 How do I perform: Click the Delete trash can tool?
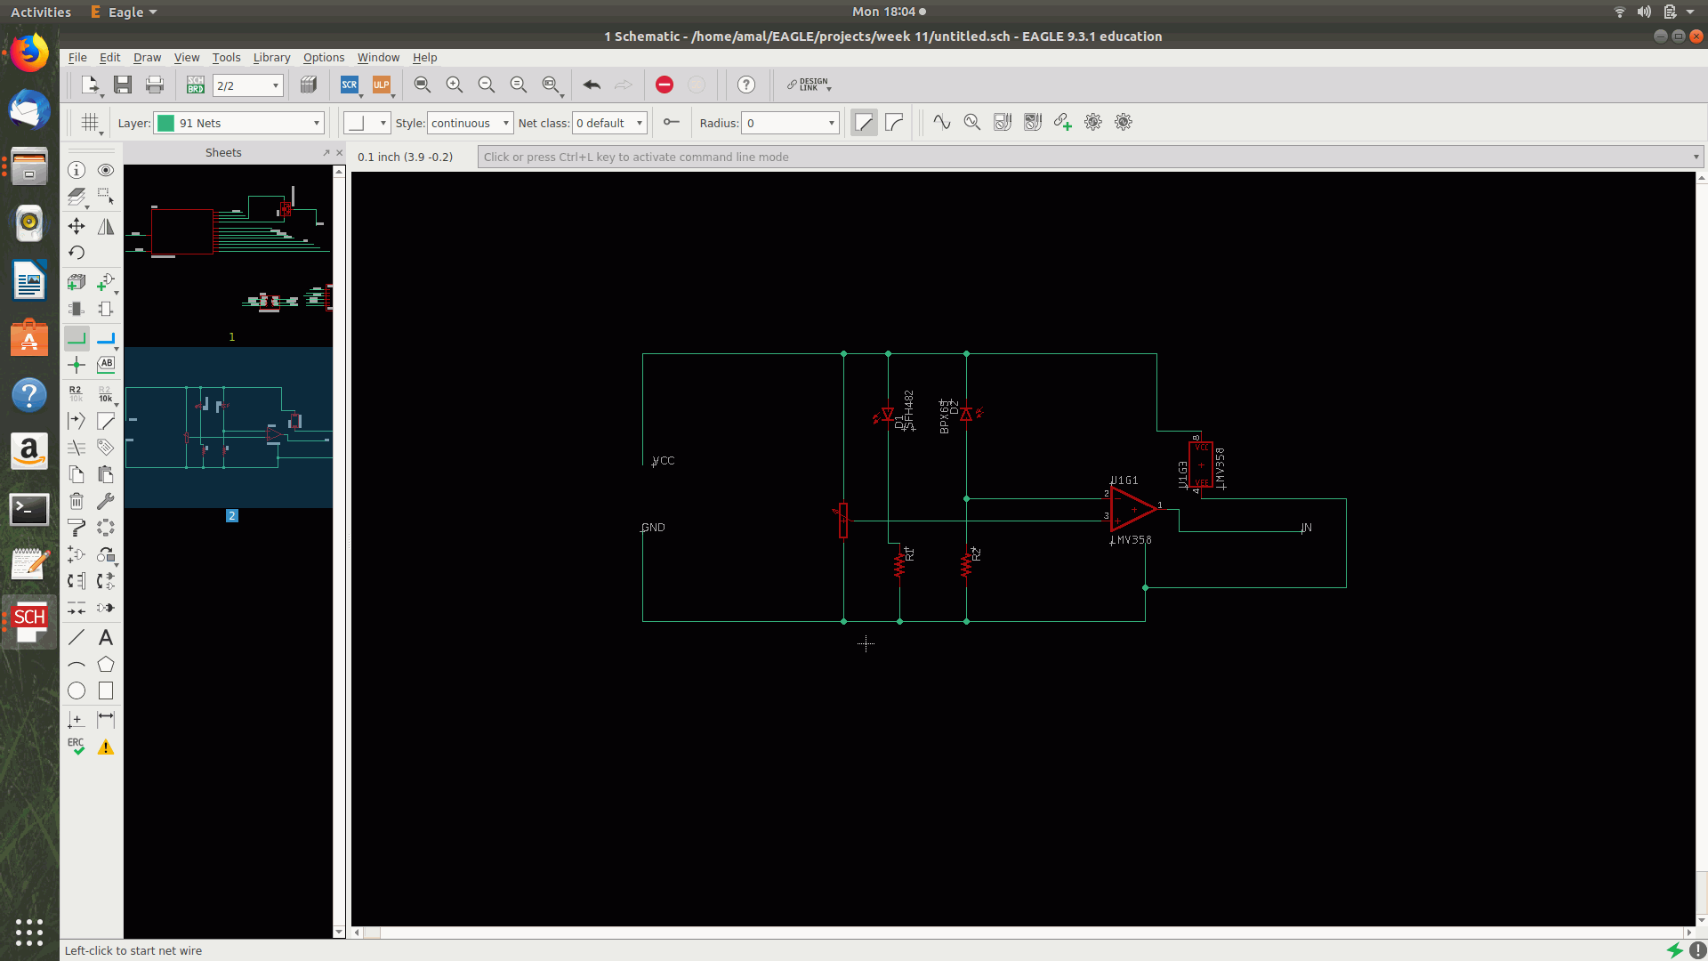coord(77,501)
